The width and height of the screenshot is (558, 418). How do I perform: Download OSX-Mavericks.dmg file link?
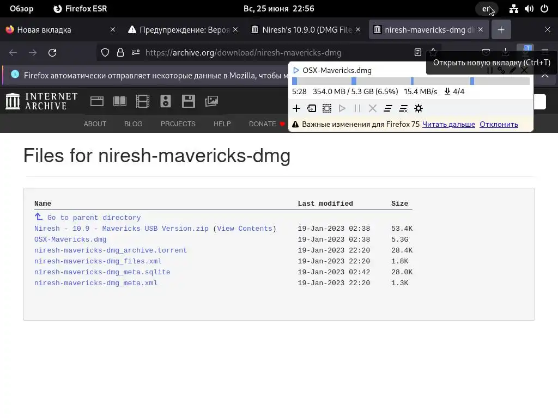click(x=70, y=239)
